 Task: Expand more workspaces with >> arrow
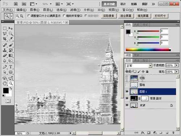pos(153,4)
